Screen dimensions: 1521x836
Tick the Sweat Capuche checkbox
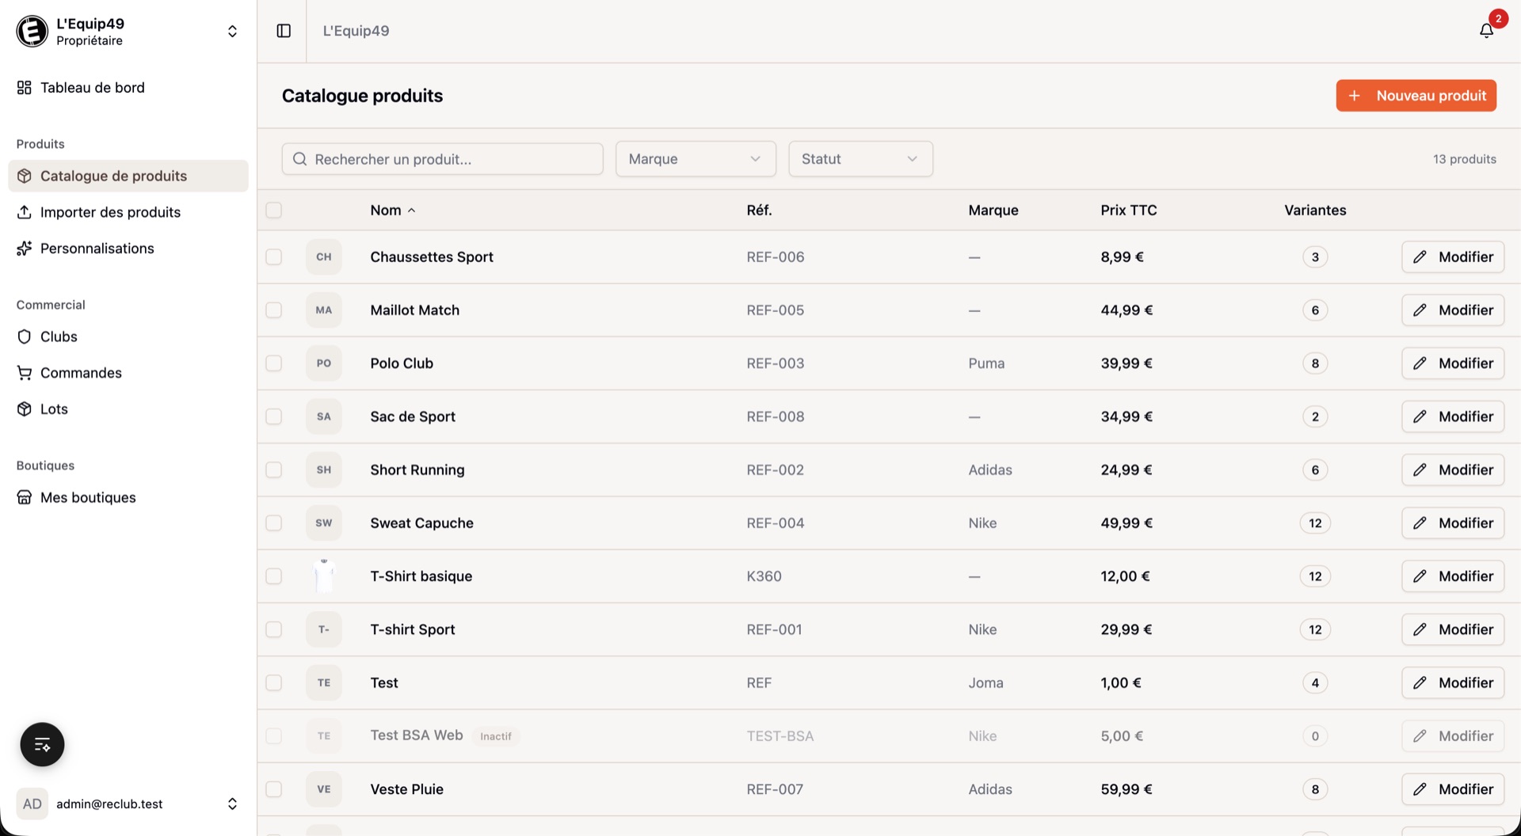pos(274,523)
